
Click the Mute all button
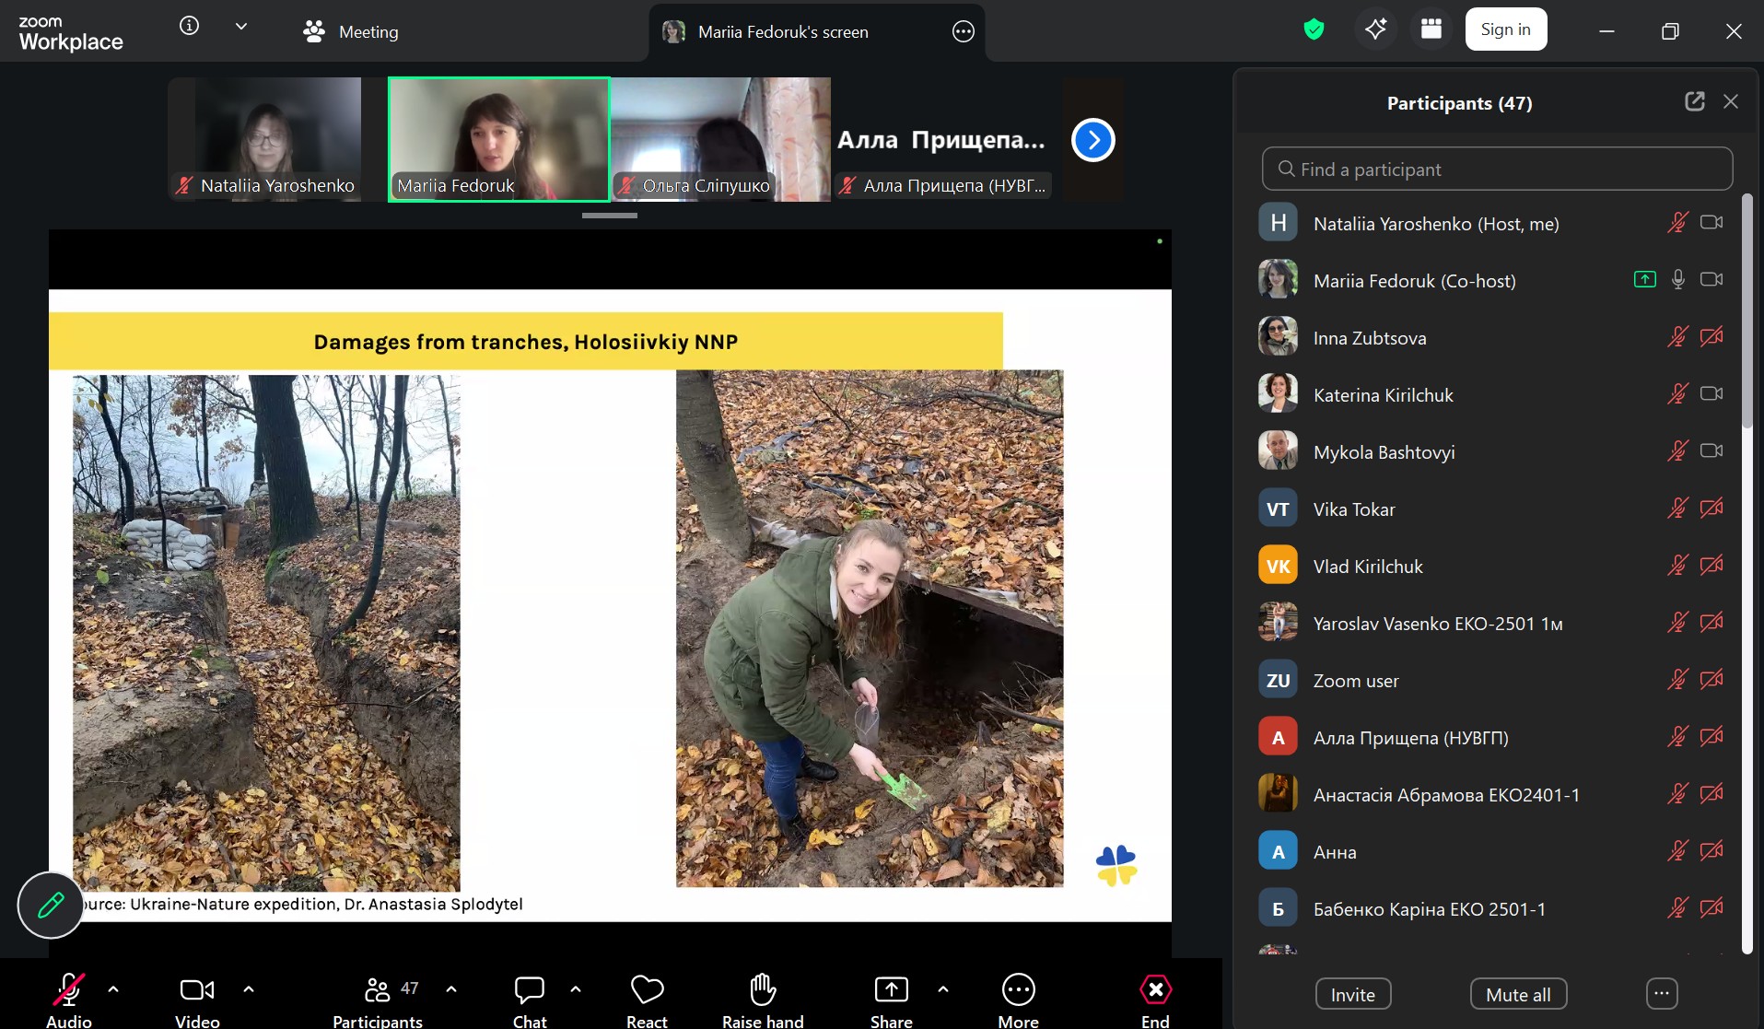[1518, 995]
